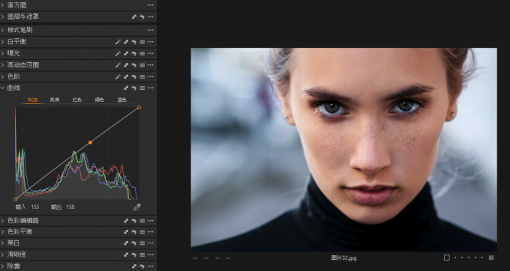This screenshot has height=271, width=510.
Task: Switch to the 绿色 curve tab
Action: tap(99, 100)
